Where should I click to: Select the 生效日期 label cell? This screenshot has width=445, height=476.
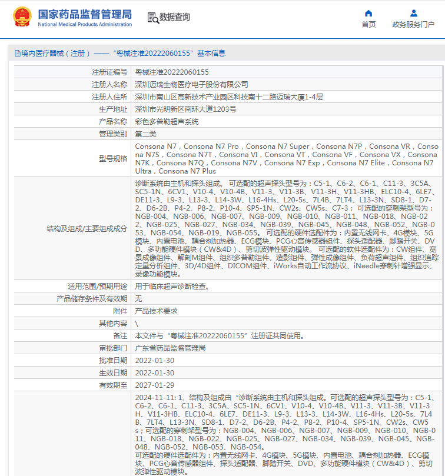pos(72,373)
